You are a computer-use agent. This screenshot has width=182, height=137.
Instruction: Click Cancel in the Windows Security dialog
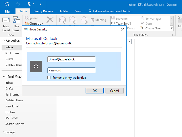tap(115, 91)
